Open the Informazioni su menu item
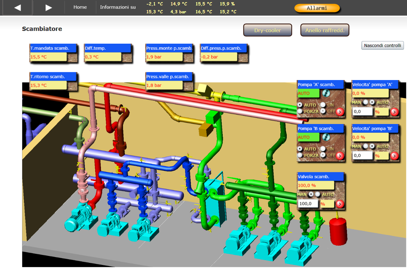The image size is (407, 268). [x=118, y=7]
